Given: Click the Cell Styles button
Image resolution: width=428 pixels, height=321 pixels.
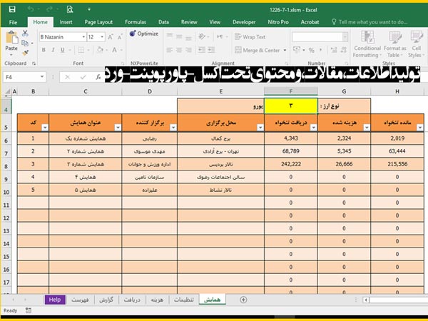Looking at the screenshot, I should coord(416,44).
